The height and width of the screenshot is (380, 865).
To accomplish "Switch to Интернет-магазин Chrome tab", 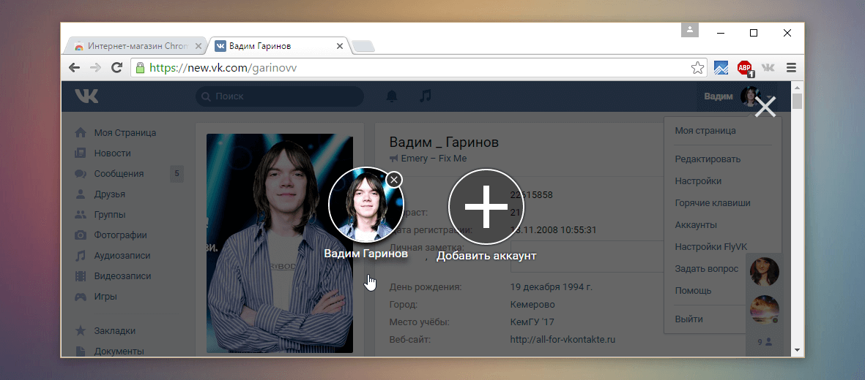I will [132, 46].
